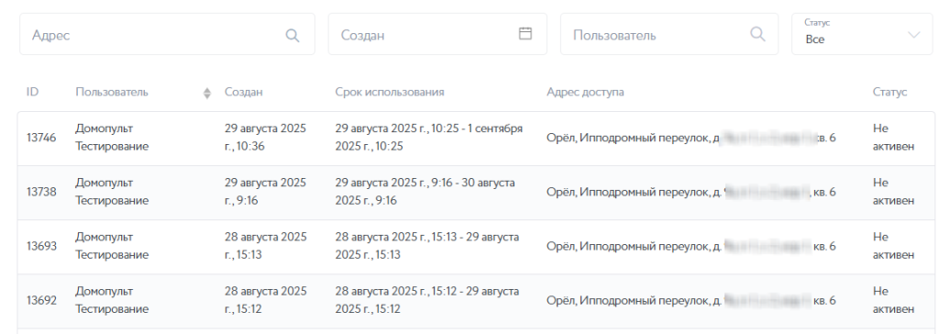Click the Не активен status in row 13693
The width and height of the screenshot is (939, 334).
[893, 247]
